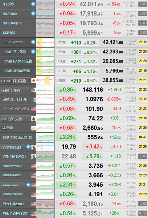Open the S&P GSCI商品指数 link

pyautogui.click(x=17, y=138)
